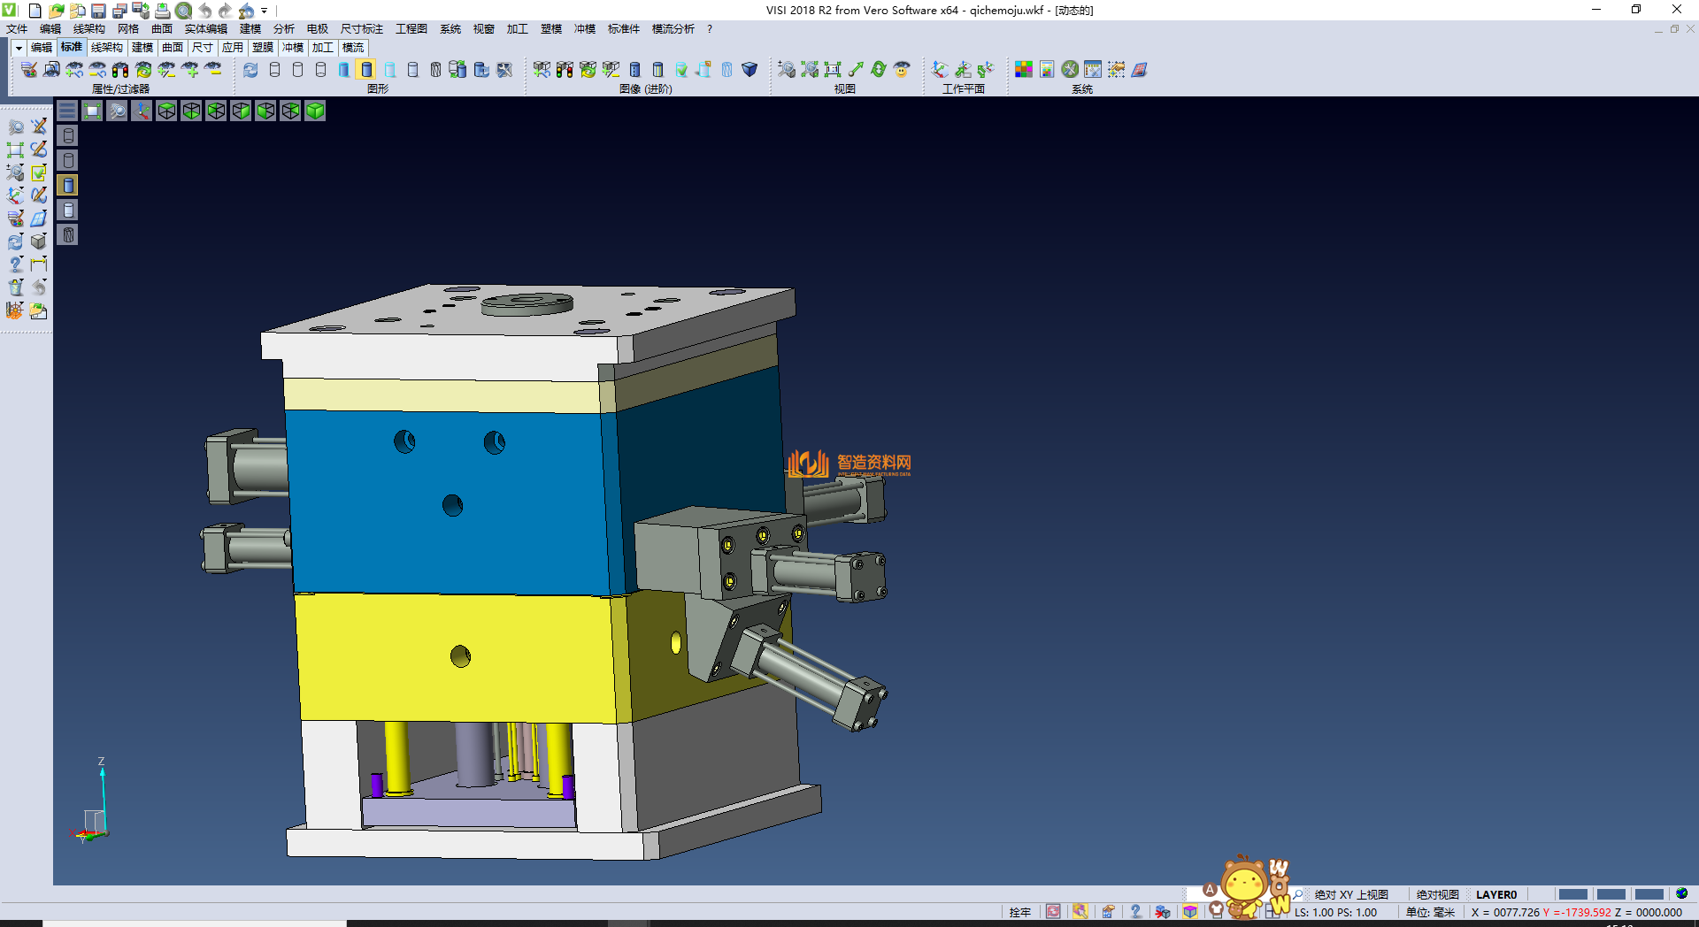Click the LAYER0 layer field
This screenshot has width=1699, height=927.
(1496, 894)
